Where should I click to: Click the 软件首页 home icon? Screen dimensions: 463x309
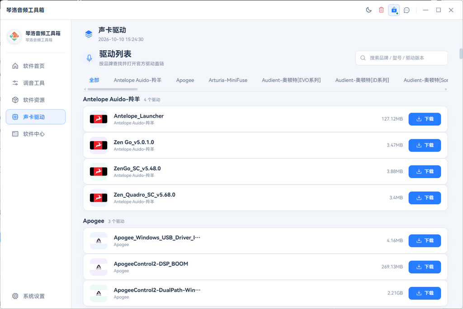pos(15,66)
